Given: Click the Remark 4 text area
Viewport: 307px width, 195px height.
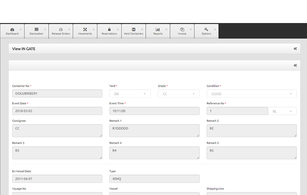Looking at the screenshot, I should click(154, 153).
